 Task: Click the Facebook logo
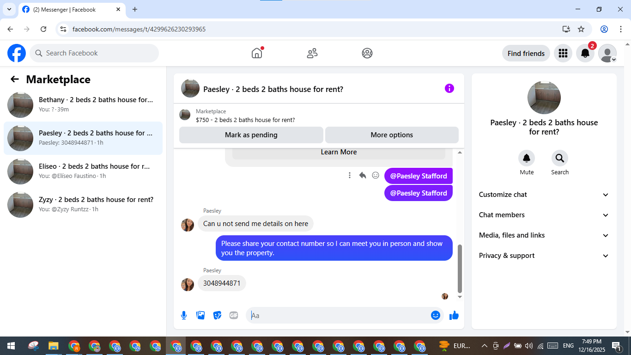[x=17, y=53]
